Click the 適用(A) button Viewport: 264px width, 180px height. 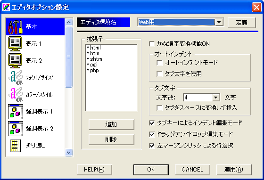pos(234,170)
